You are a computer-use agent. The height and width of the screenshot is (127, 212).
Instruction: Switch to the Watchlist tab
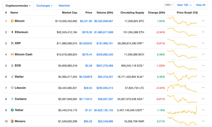(64, 6)
